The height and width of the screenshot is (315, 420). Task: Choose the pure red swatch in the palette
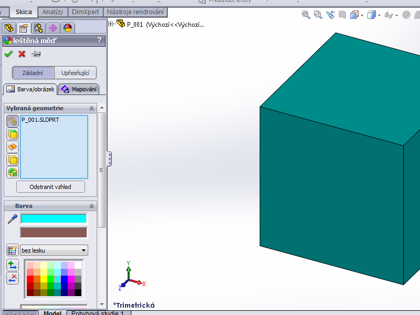pos(30,279)
